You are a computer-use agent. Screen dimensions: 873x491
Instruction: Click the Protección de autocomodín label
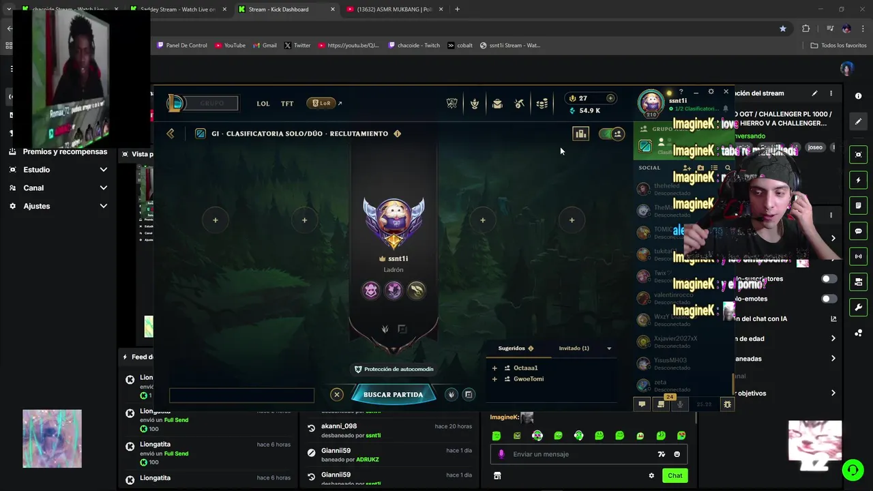[x=394, y=369]
